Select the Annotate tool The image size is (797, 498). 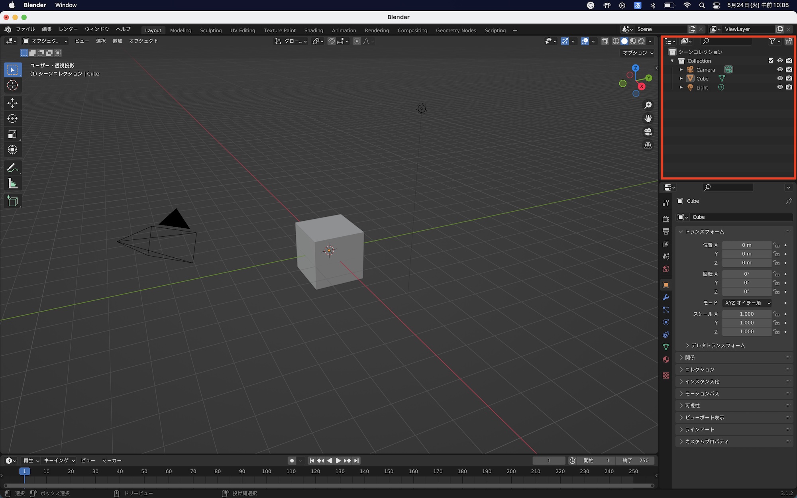(12, 167)
